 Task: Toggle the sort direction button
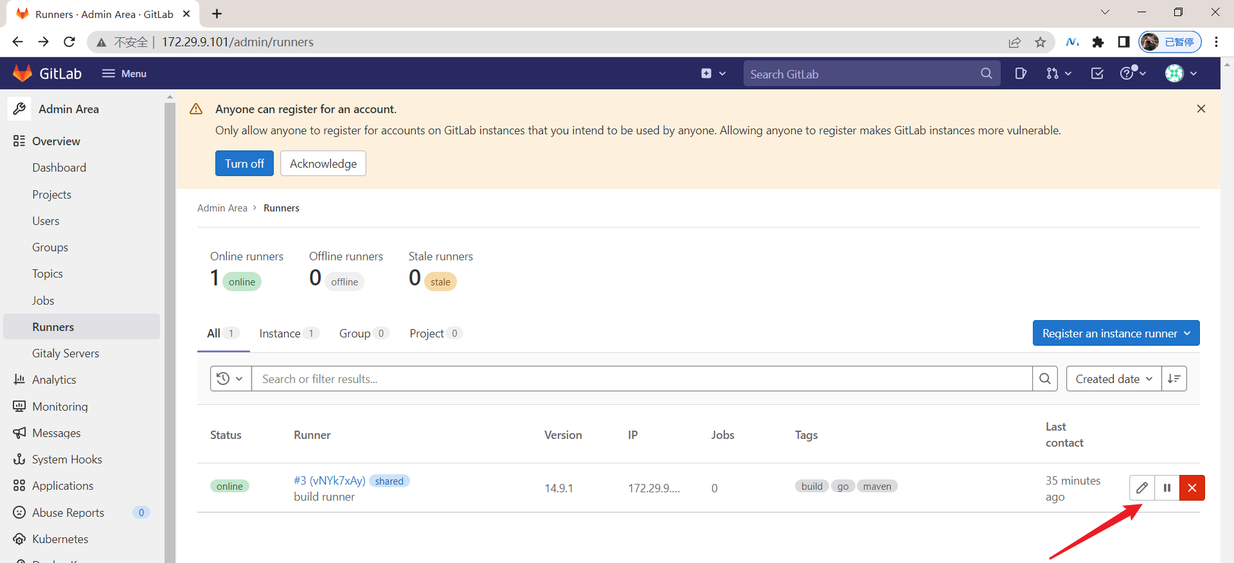coord(1174,379)
